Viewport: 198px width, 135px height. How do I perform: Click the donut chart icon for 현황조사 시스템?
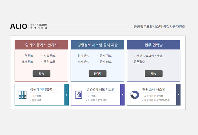pos(135,95)
